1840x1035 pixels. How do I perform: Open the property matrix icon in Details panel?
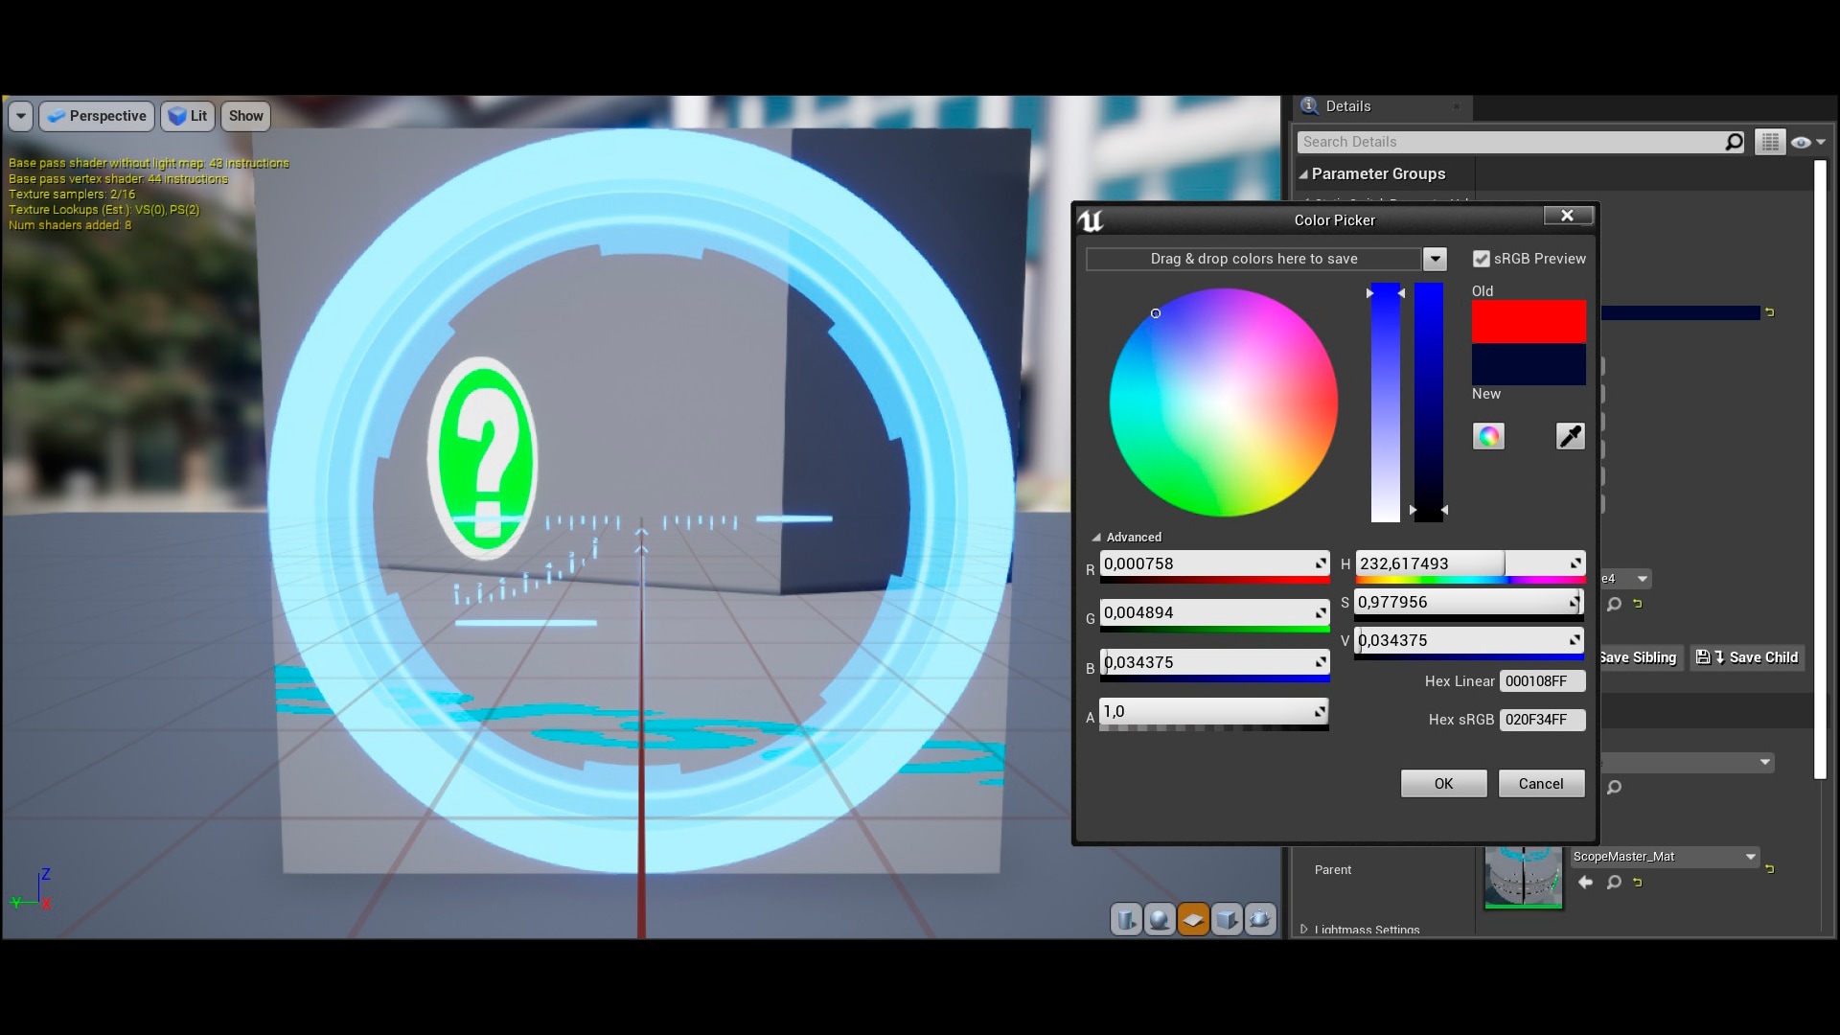1769,141
